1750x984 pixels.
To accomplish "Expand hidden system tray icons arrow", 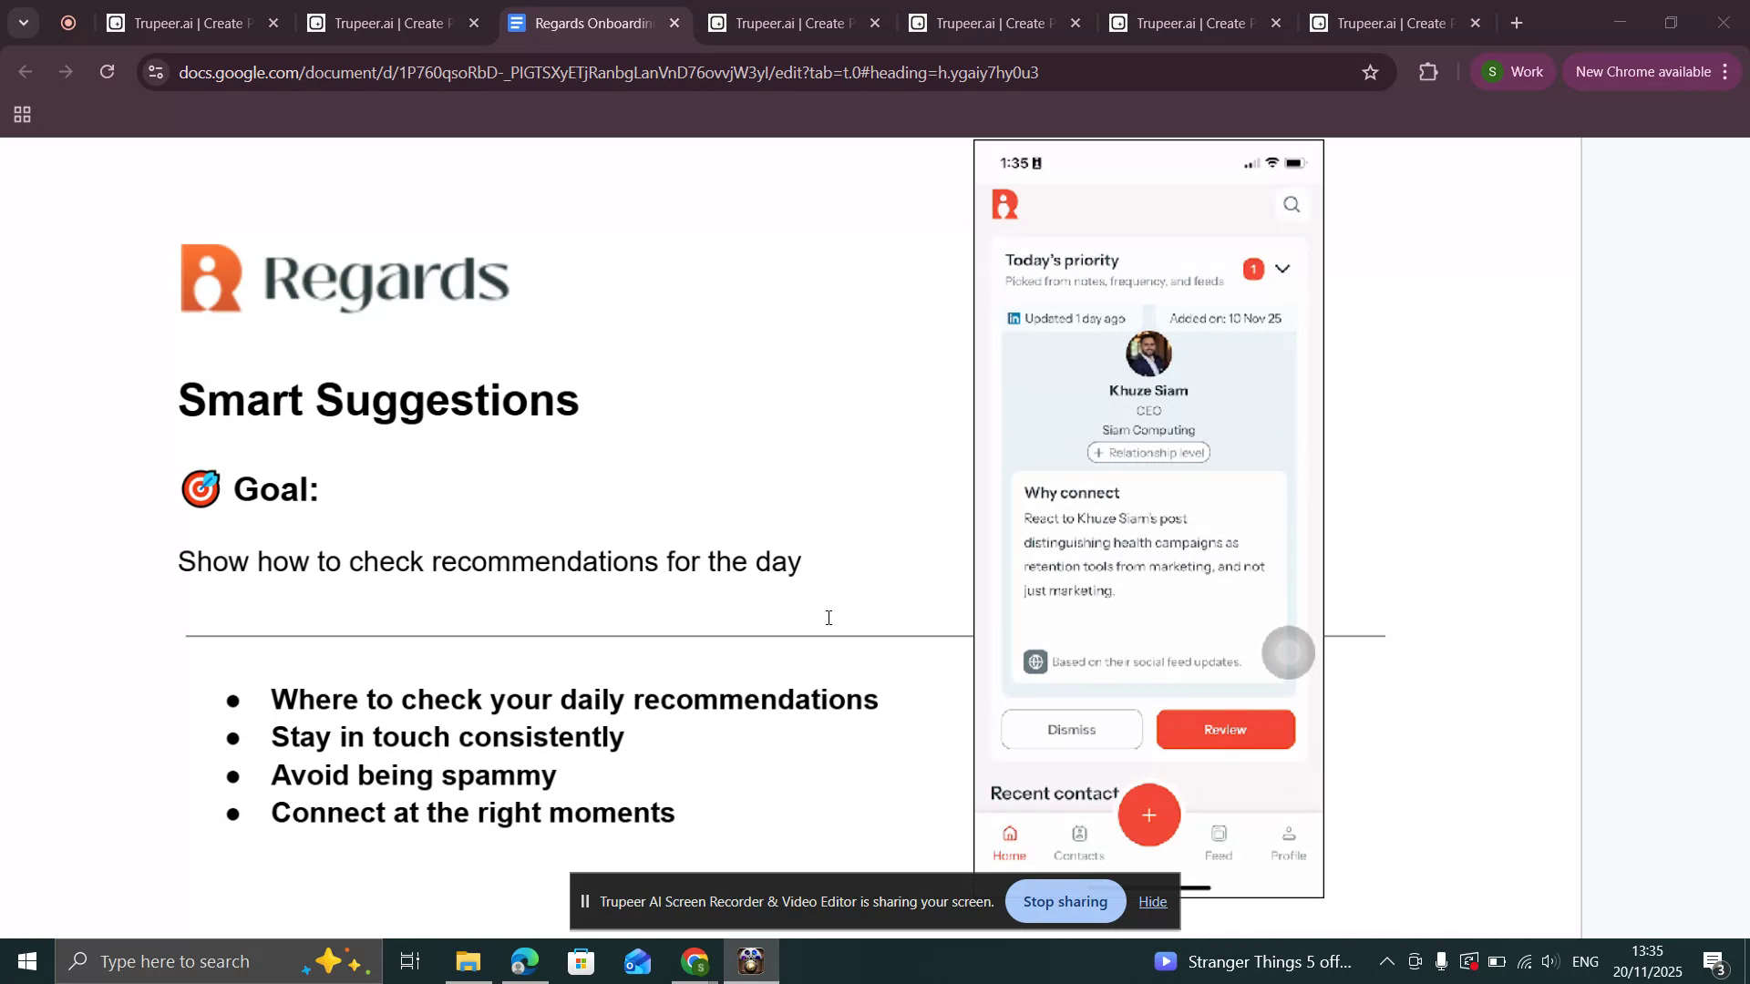I will pyautogui.click(x=1385, y=961).
